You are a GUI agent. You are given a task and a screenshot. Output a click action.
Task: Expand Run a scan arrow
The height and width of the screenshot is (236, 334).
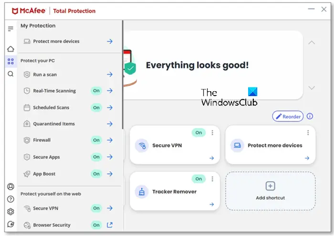[110, 75]
